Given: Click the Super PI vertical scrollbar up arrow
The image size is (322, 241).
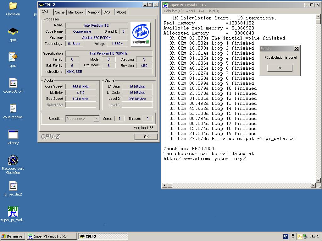Looking at the screenshot, I should tap(318, 17).
